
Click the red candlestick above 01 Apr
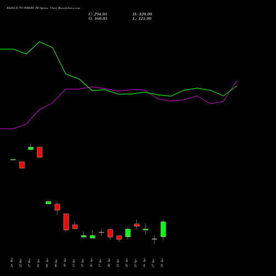(40, 152)
